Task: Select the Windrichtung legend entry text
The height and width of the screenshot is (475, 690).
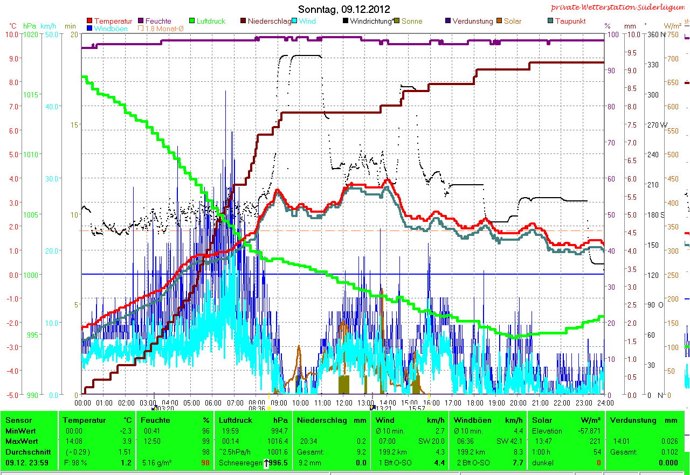Action: 371,22
